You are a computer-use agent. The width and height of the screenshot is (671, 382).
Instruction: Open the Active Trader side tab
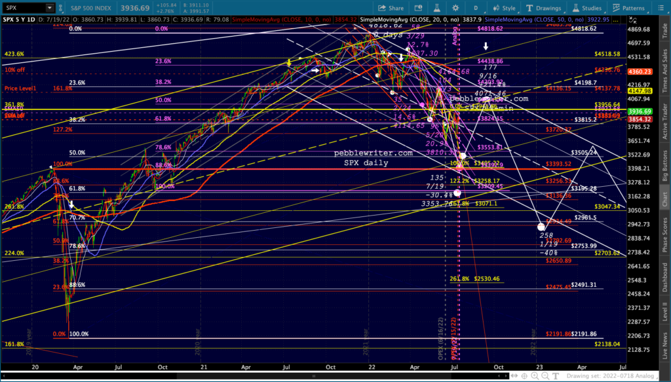point(665,121)
